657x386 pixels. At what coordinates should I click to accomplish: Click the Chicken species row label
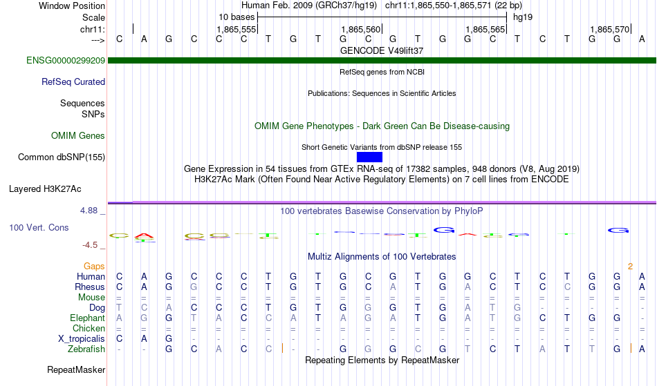point(89,328)
